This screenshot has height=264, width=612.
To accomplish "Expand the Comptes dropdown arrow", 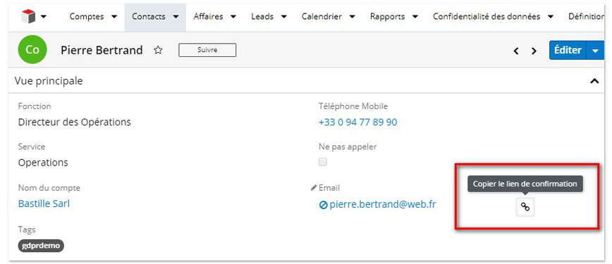I will point(114,17).
